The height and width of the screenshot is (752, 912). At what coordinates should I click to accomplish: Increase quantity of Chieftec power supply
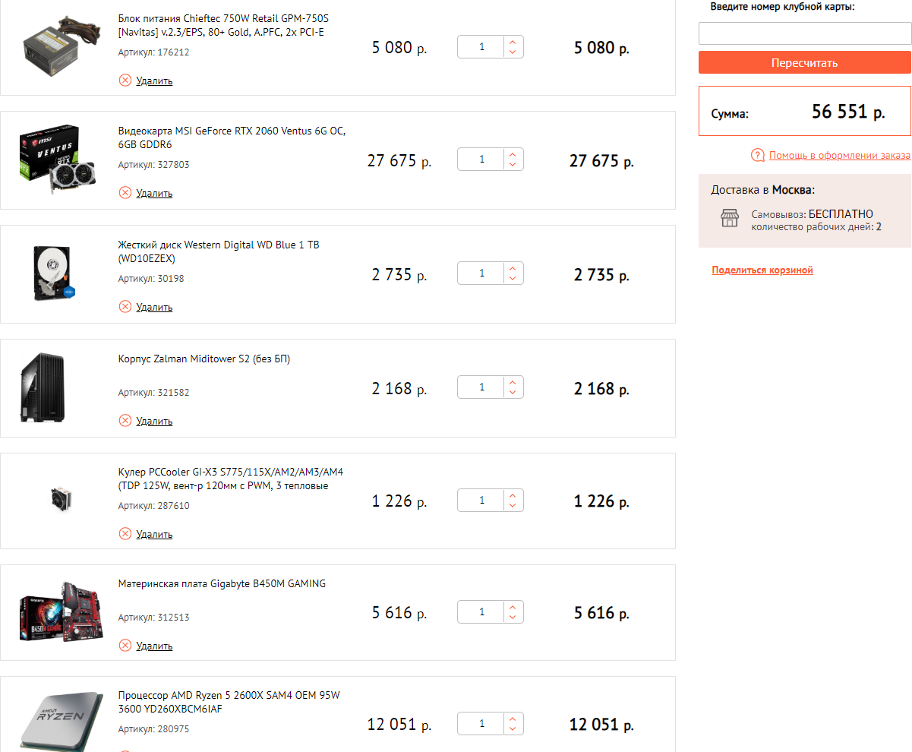513,43
